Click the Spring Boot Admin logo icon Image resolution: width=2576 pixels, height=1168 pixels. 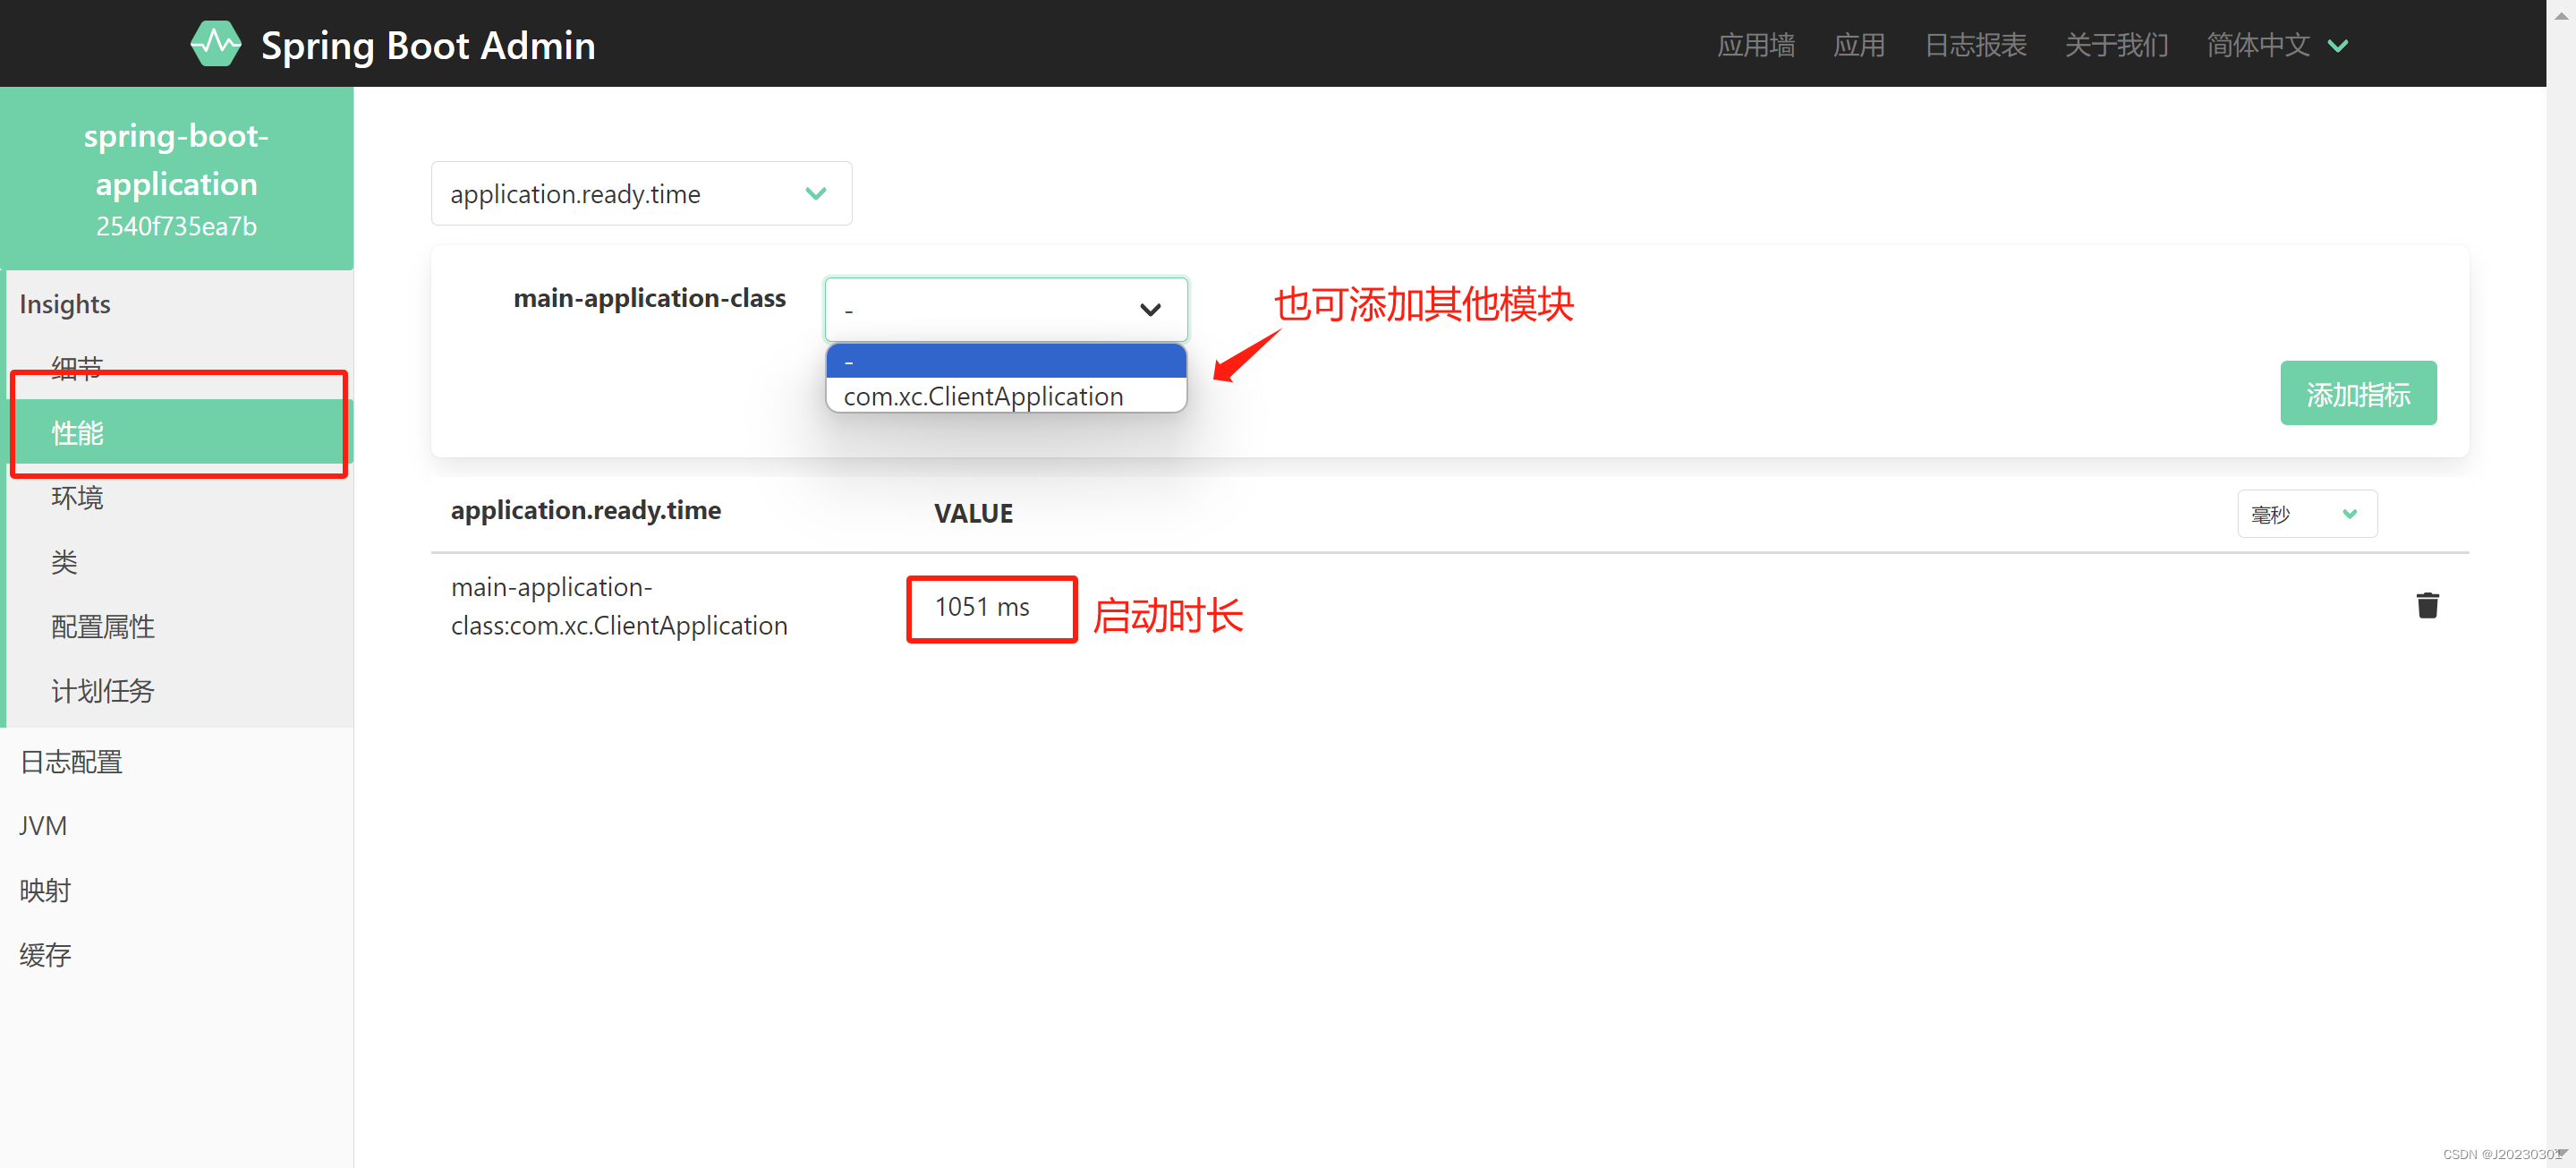[x=216, y=44]
